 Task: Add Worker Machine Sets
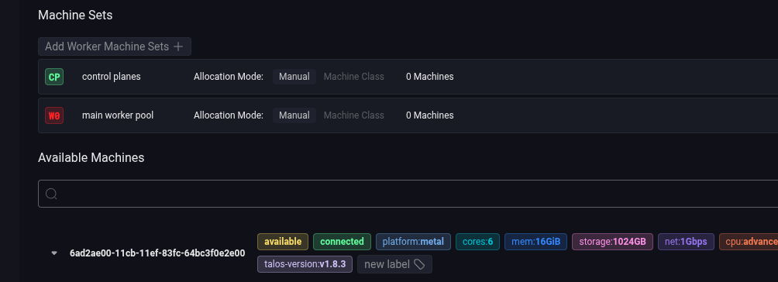[115, 46]
